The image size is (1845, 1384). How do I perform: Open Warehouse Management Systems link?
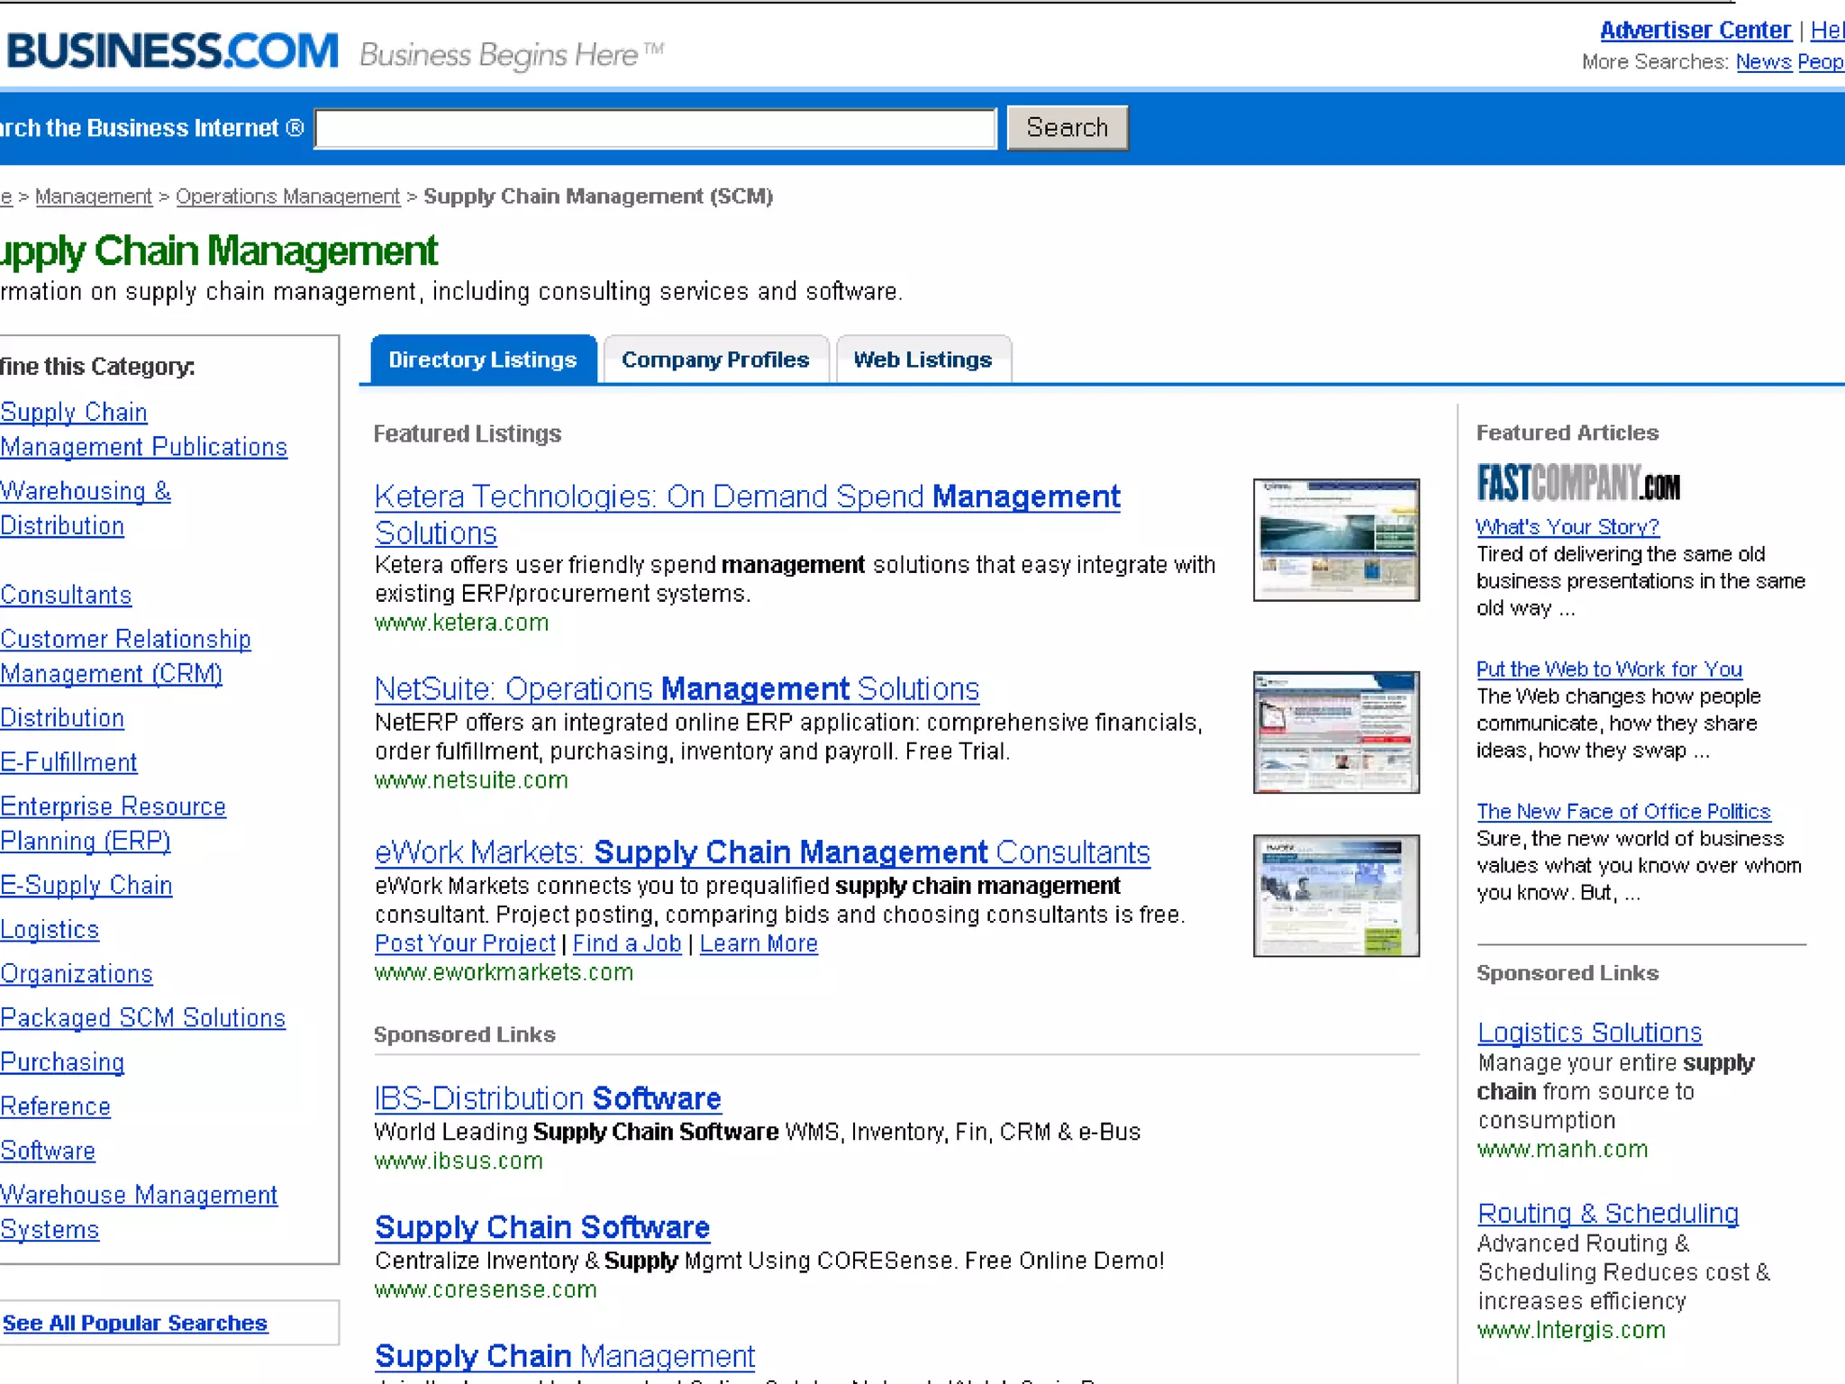(139, 1212)
